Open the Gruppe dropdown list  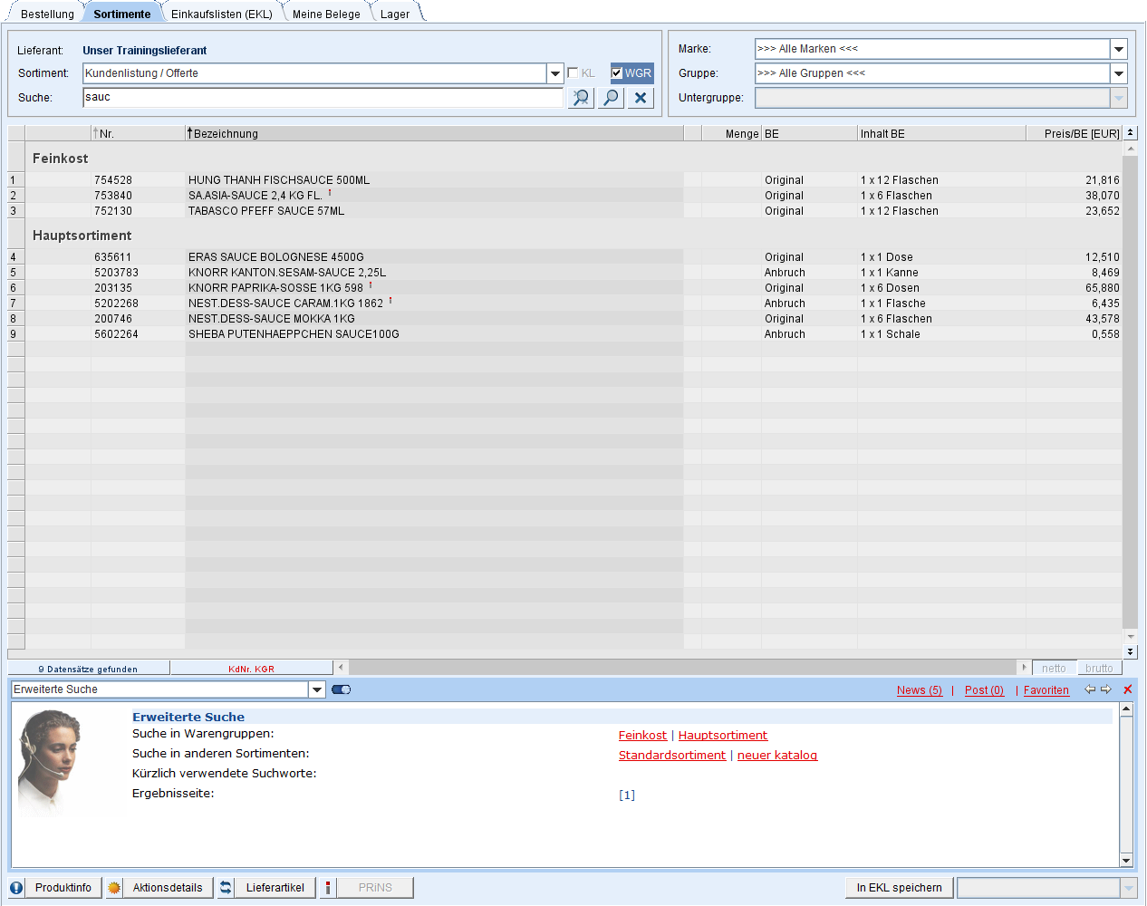pos(1119,73)
